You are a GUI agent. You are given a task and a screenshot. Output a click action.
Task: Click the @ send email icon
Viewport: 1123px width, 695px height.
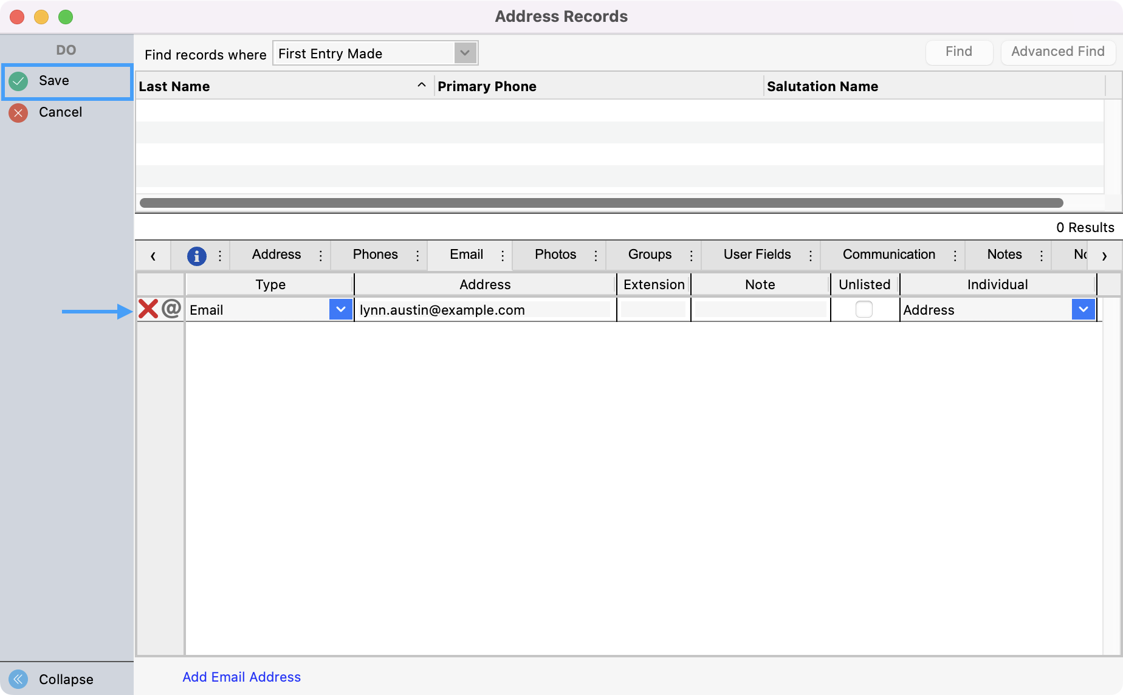(171, 309)
